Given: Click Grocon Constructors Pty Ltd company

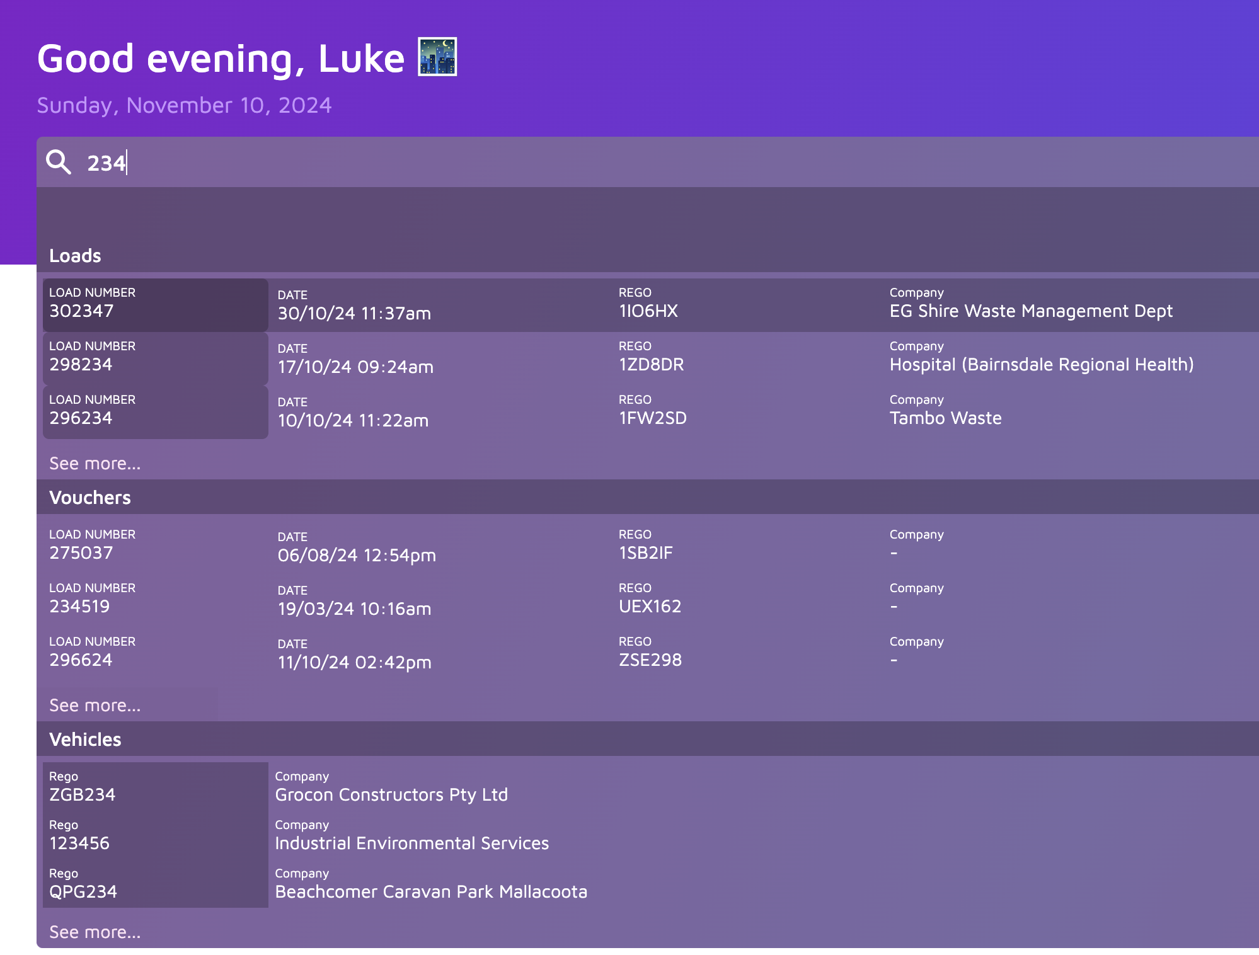Looking at the screenshot, I should [391, 795].
